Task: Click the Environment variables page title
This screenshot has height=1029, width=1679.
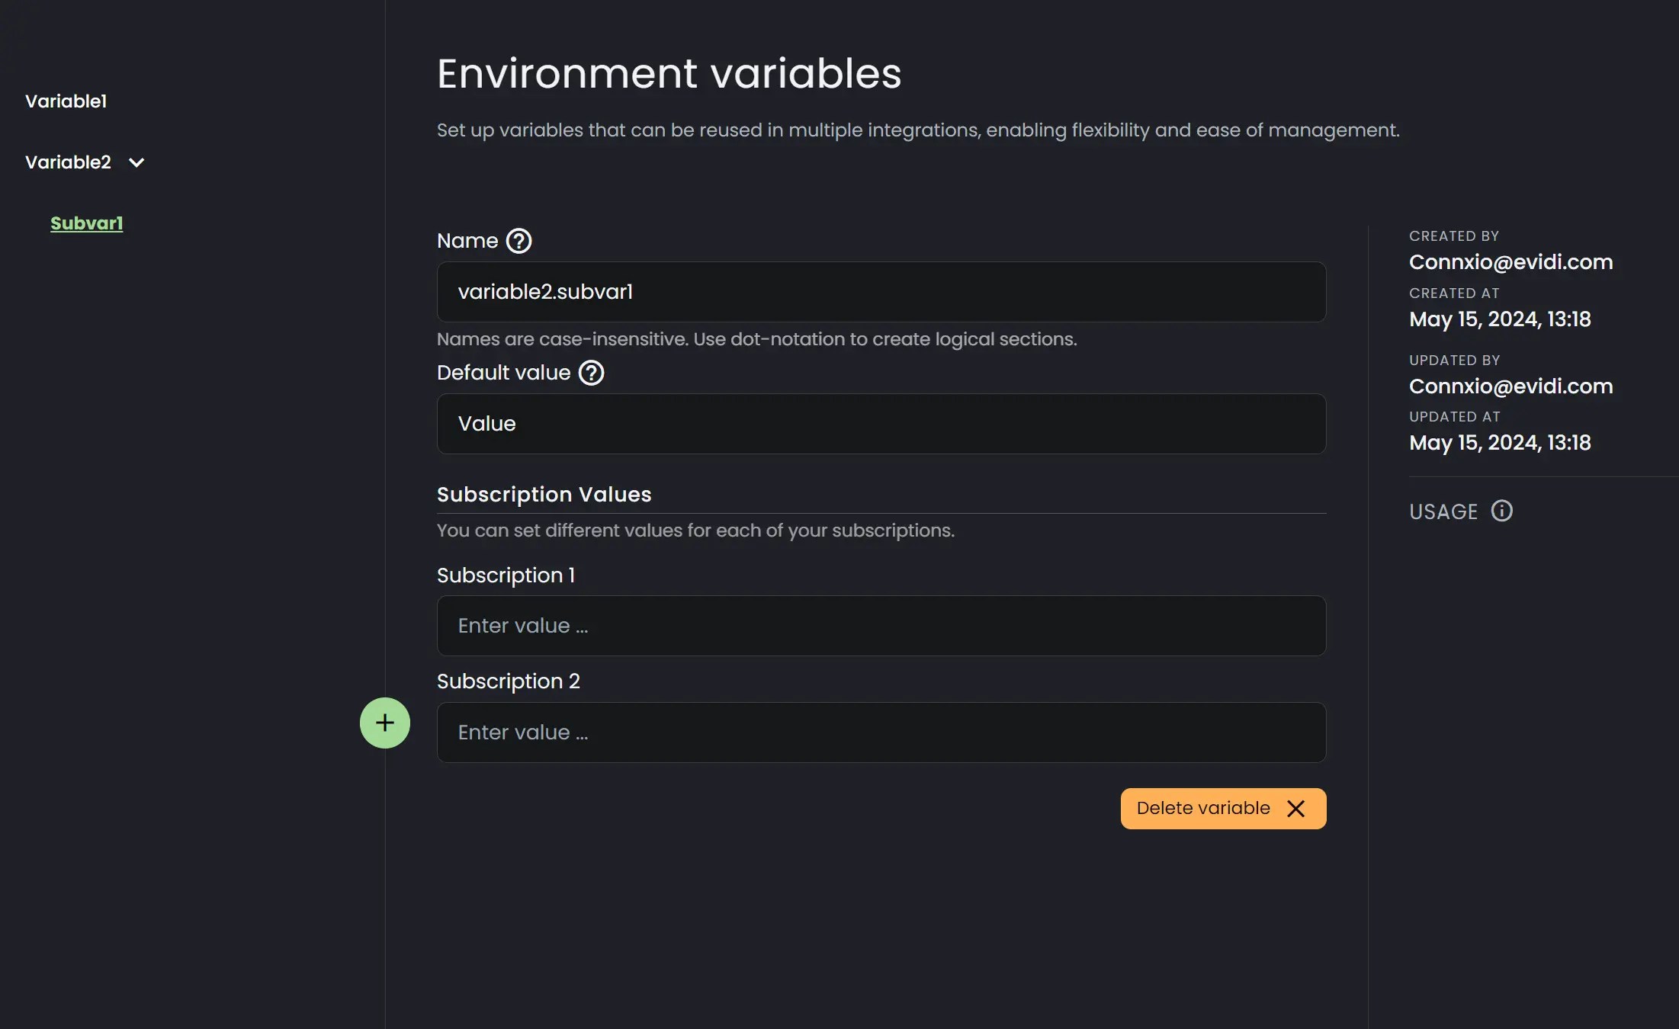Action: click(x=669, y=74)
